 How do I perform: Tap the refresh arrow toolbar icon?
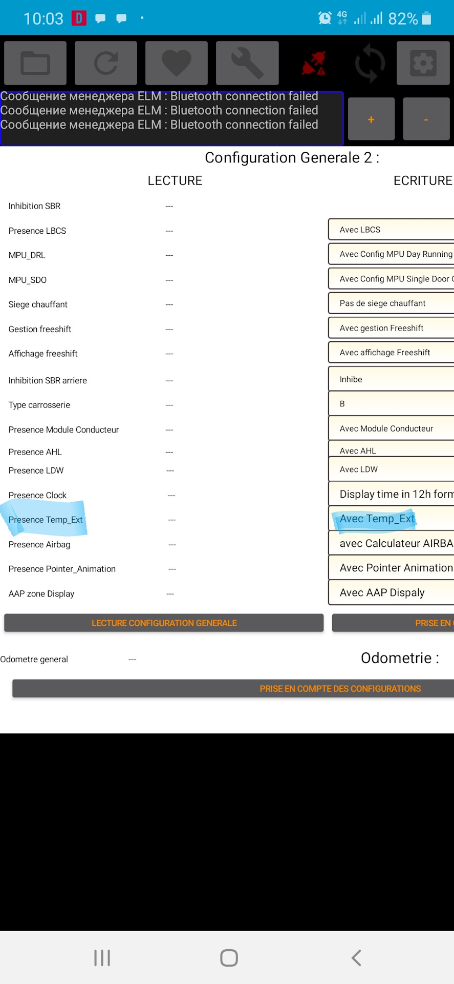(106, 63)
